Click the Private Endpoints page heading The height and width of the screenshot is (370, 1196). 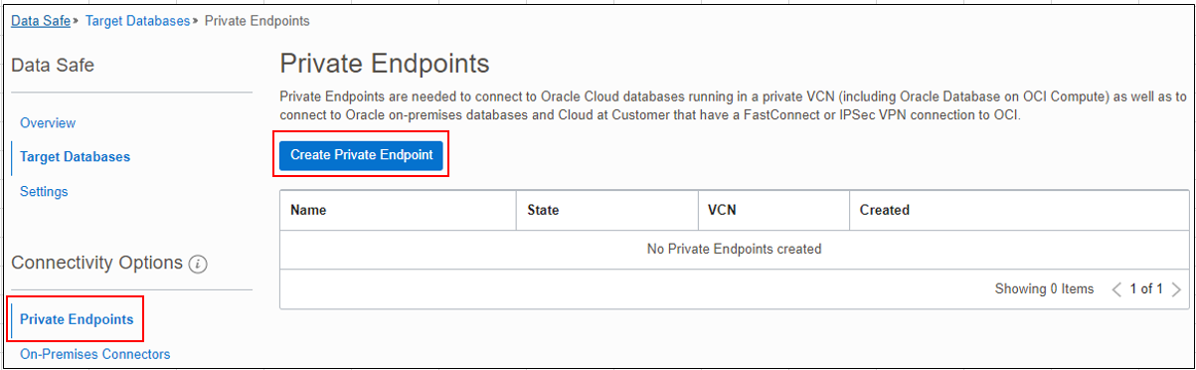385,64
